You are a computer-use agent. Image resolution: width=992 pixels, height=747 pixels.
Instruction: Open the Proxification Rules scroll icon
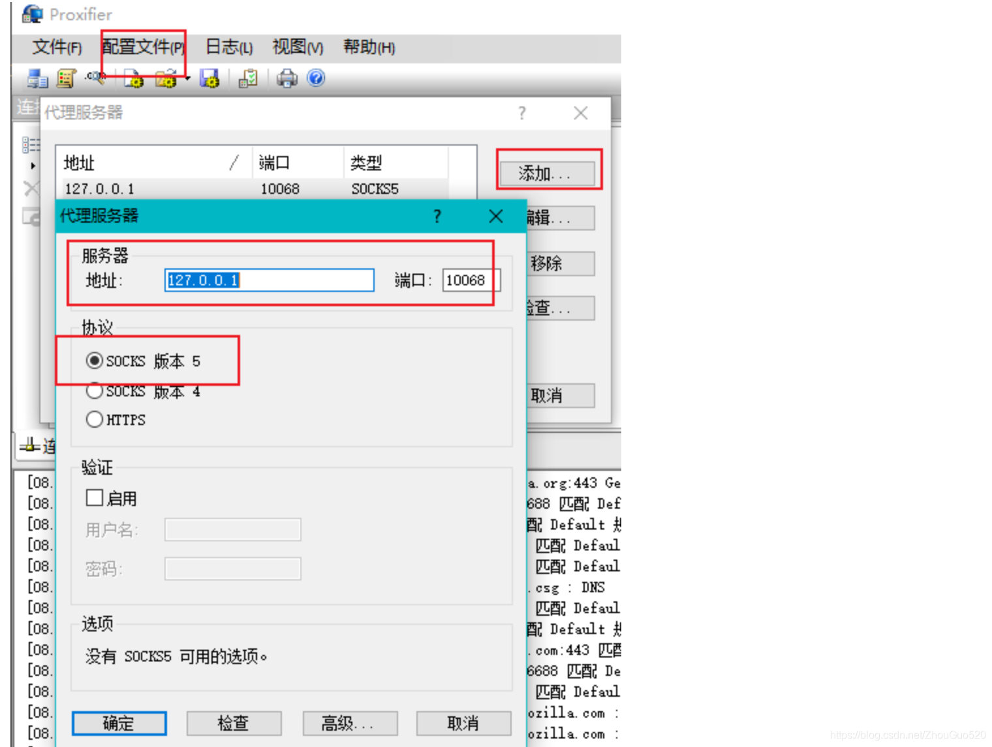66,79
